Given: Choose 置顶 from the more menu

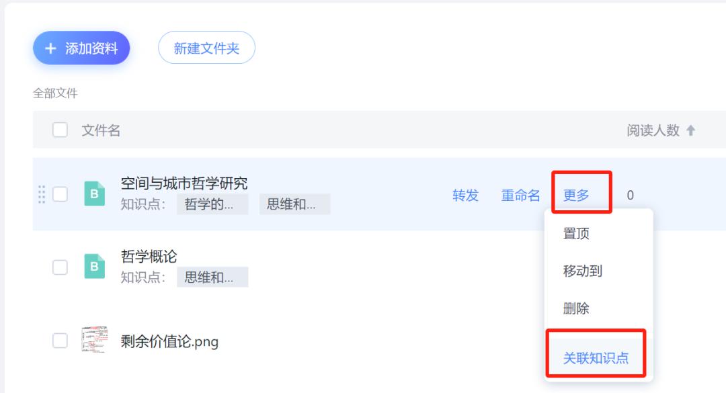Looking at the screenshot, I should point(576,234).
